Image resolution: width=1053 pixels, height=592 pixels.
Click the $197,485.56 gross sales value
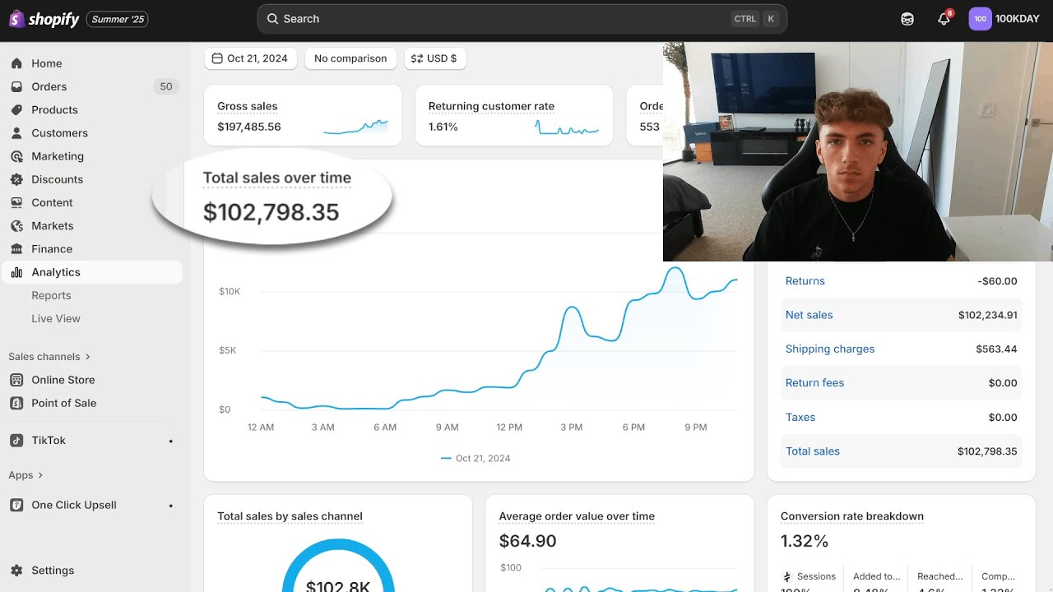point(249,127)
